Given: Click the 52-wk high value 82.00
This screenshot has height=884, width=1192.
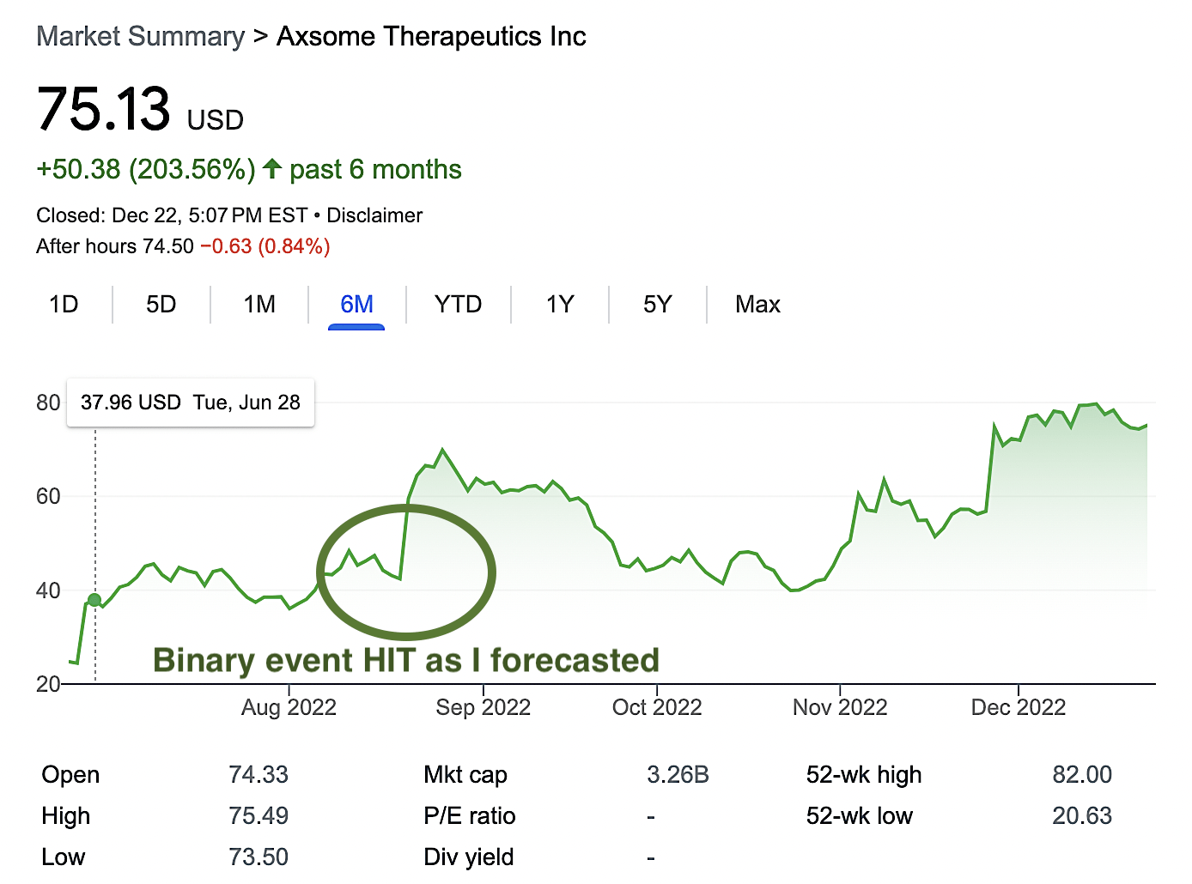Looking at the screenshot, I should 1081,775.
